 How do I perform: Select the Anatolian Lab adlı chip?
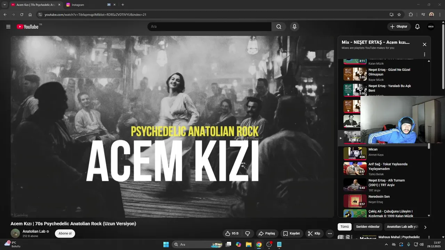click(402, 227)
